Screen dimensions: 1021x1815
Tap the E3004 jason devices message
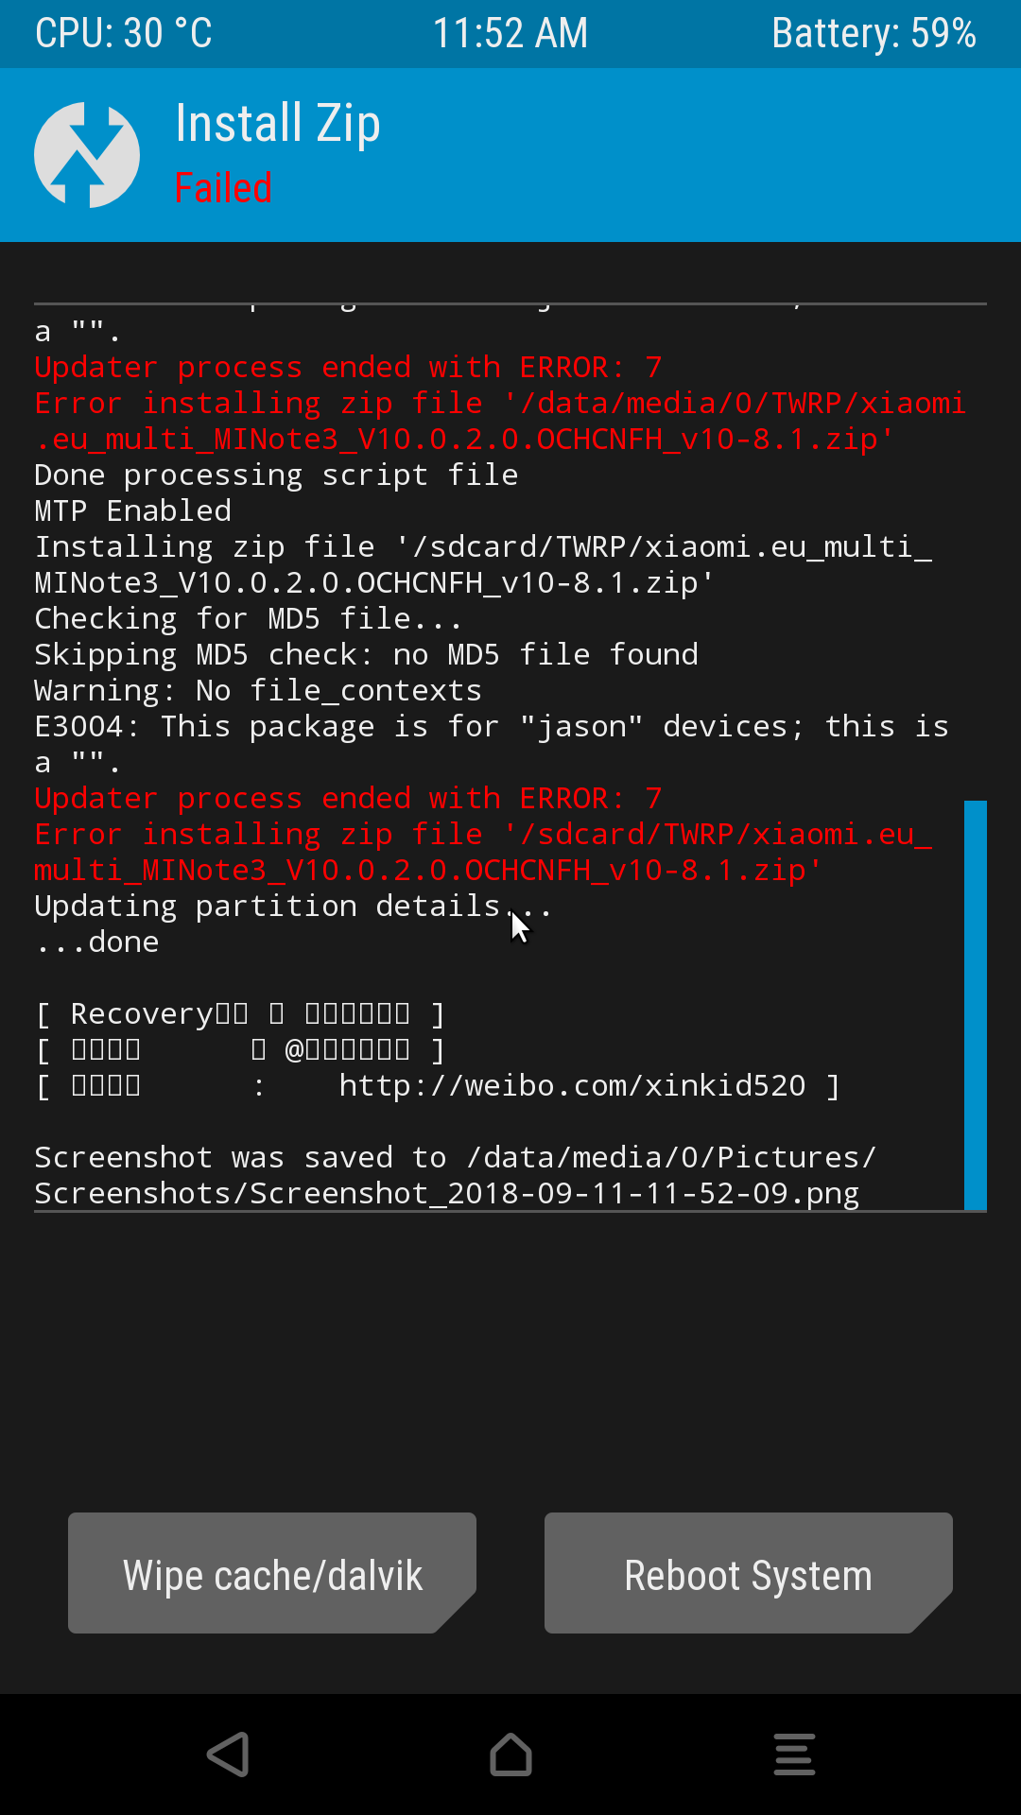tap(492, 744)
